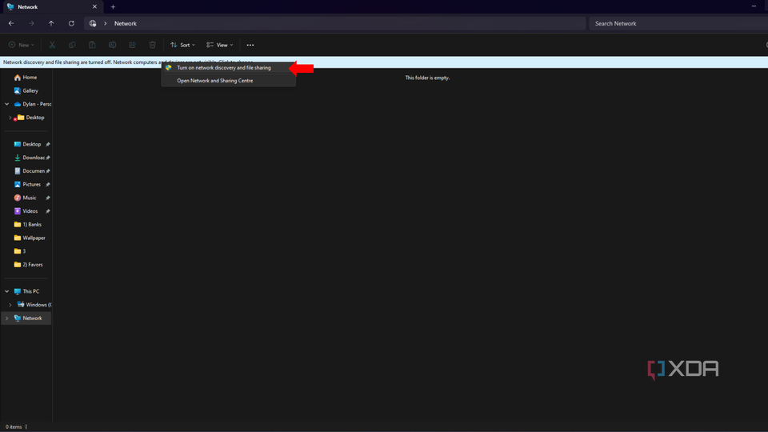Viewport: 768px width, 432px height.
Task: Minimize the File Explorer window
Action: tap(754, 6)
